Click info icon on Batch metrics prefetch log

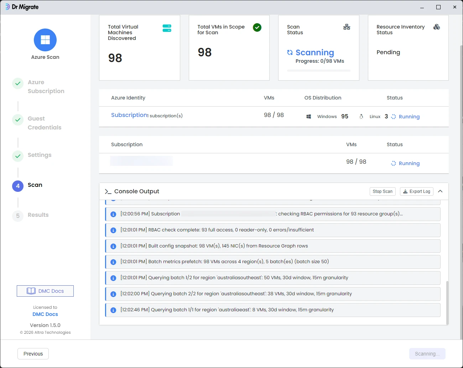[113, 262]
